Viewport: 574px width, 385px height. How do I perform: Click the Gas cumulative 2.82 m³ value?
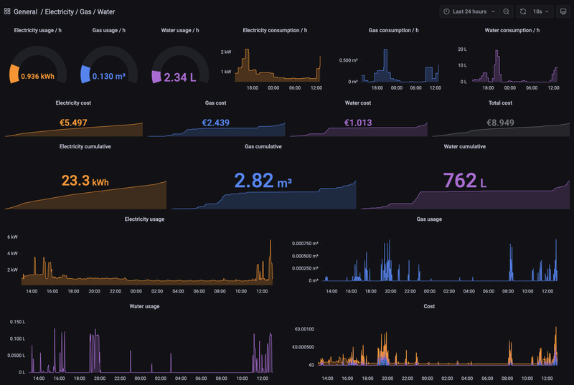click(x=263, y=181)
